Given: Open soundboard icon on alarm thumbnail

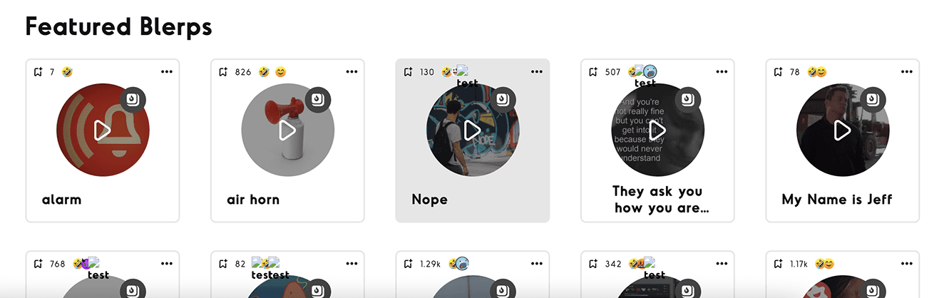Looking at the screenshot, I should click(133, 99).
